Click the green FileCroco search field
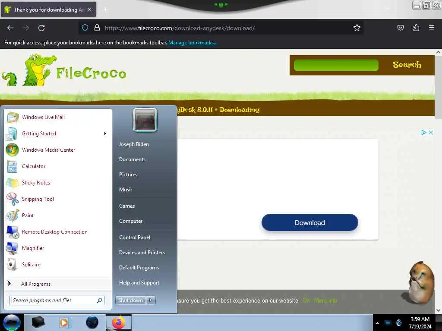This screenshot has height=331, width=442. click(336, 66)
